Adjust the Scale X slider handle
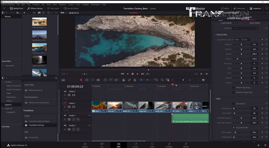Screen dimensions: 269x148 click(241, 54)
